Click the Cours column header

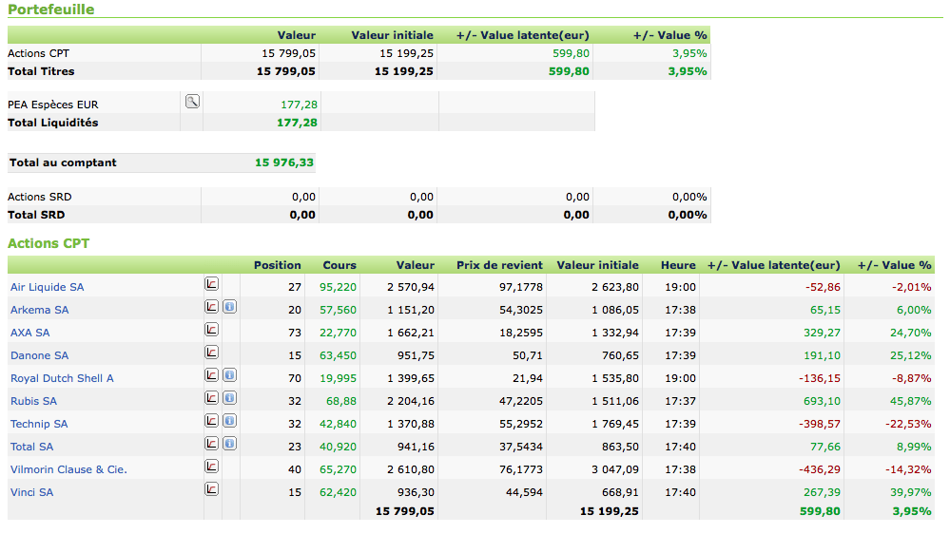(339, 265)
